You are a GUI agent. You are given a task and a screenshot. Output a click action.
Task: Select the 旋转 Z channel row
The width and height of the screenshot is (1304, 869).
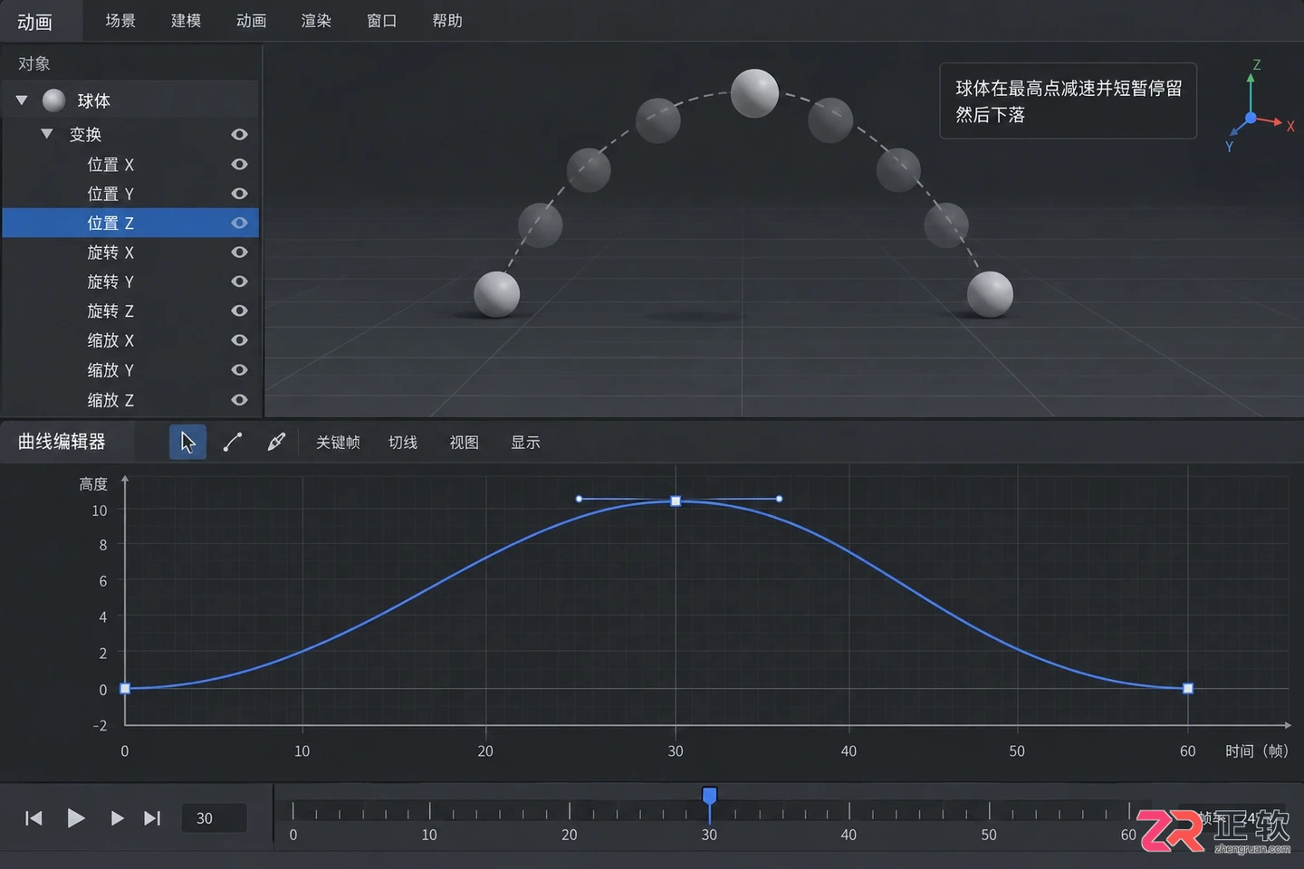tap(130, 310)
